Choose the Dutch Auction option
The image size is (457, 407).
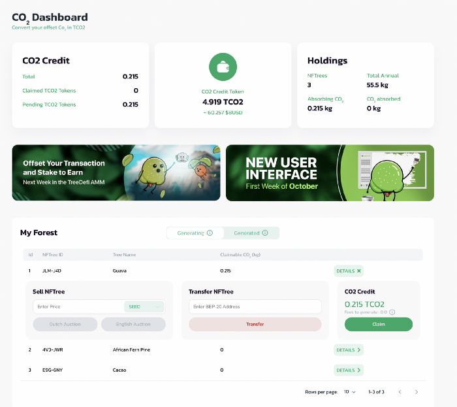point(65,324)
